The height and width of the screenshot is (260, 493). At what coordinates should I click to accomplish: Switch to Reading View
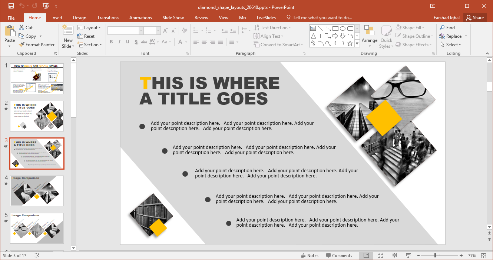394,256
